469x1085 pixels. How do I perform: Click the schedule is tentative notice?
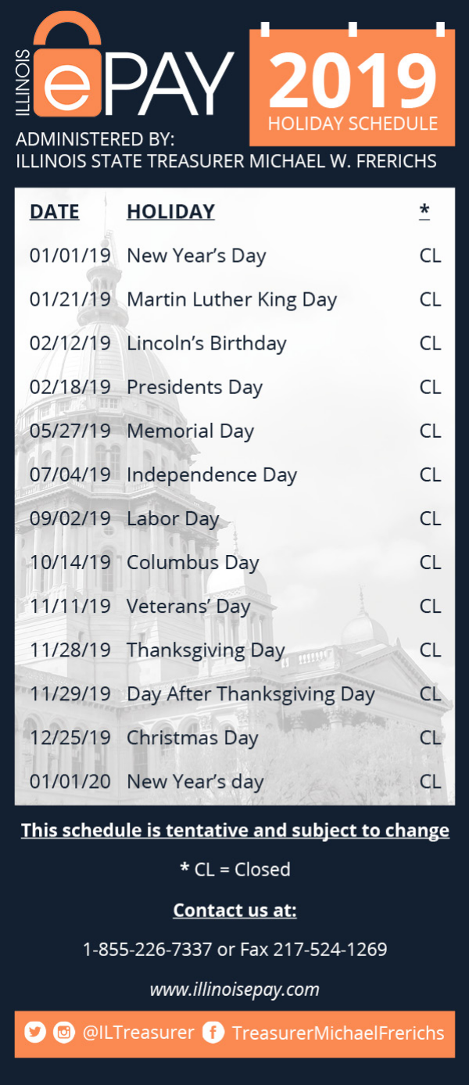234,830
